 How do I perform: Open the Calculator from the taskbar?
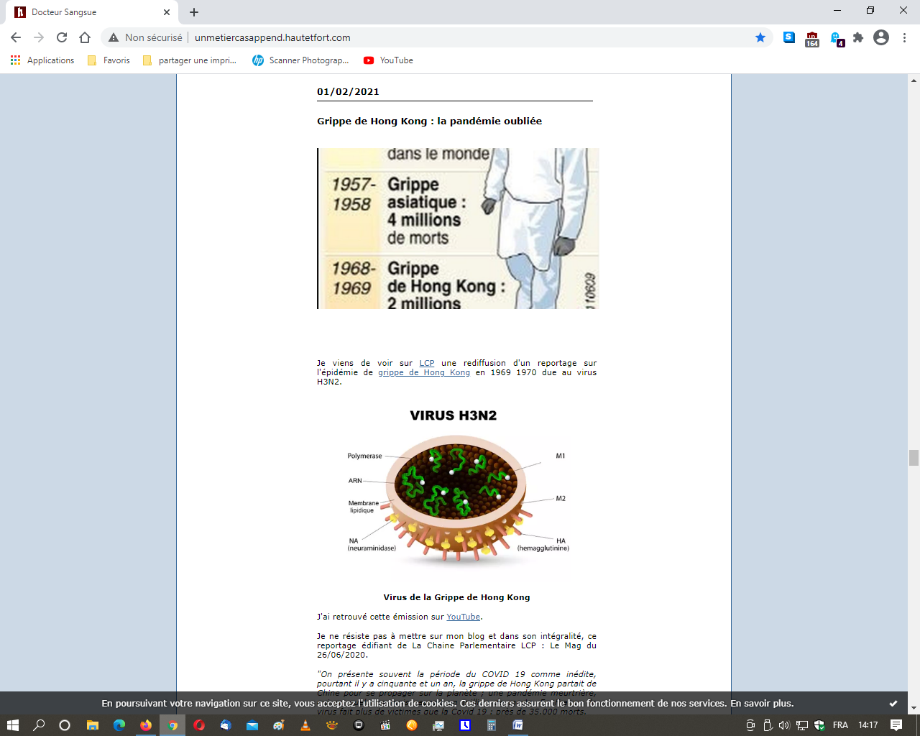tap(492, 725)
